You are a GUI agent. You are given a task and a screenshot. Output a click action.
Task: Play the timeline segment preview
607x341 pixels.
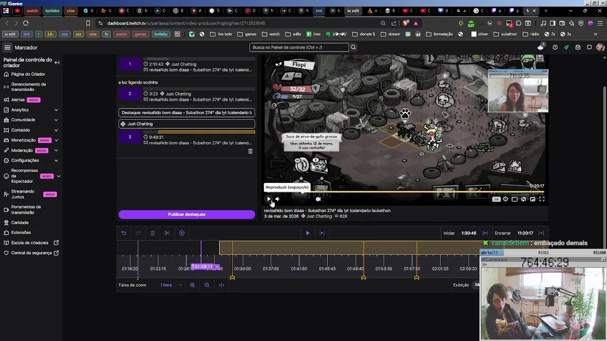[x=308, y=233]
